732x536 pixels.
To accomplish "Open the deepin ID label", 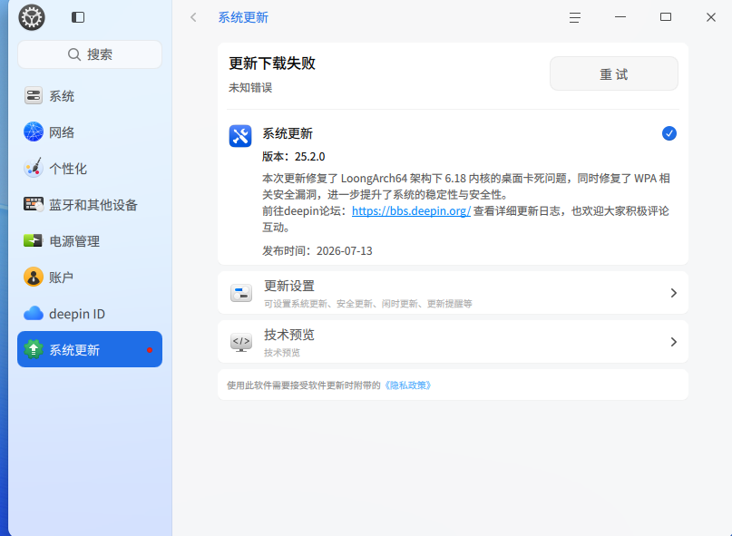I will click(77, 314).
